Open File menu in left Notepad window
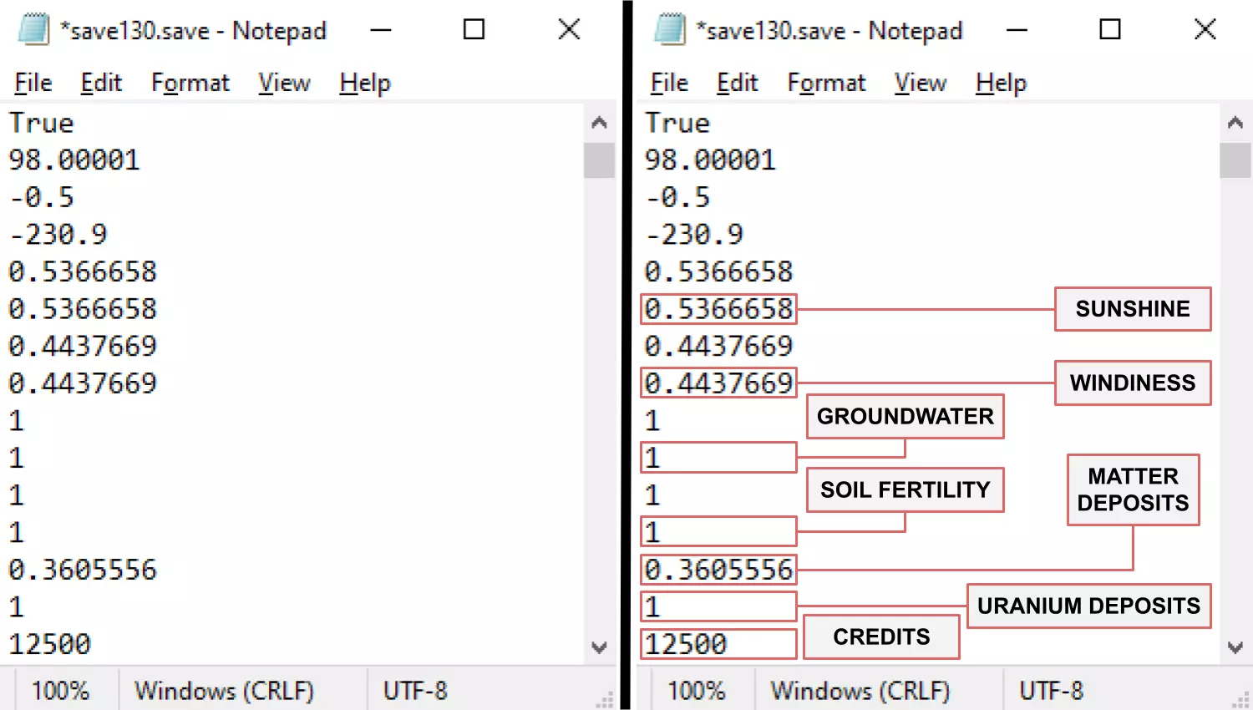Screen dimensions: 1253x710 click(x=33, y=83)
